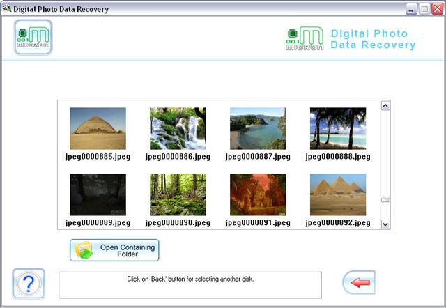Select the orange temple thumbnail jpeg0000891
Screen dimensions: 446x308
click(x=258, y=194)
